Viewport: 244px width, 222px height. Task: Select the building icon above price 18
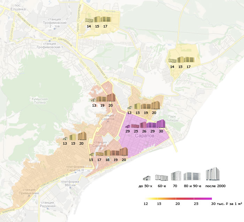coord(107,153)
